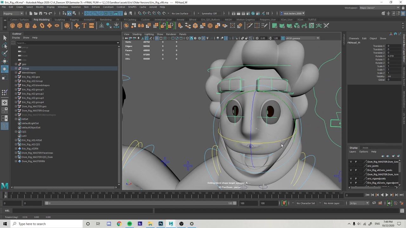Screen dimensions: 406x228
Task: Open the viewport Shading menu
Action: pyautogui.click(x=137, y=34)
